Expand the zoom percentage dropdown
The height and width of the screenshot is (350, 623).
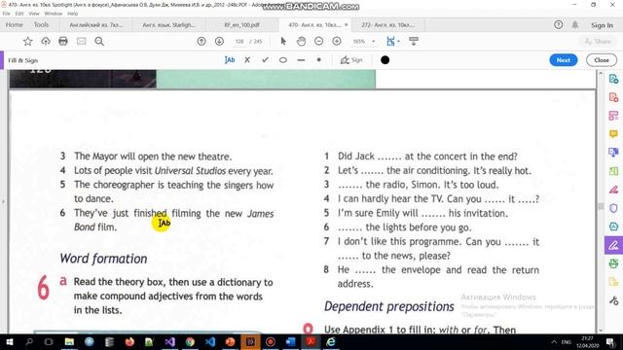point(373,41)
